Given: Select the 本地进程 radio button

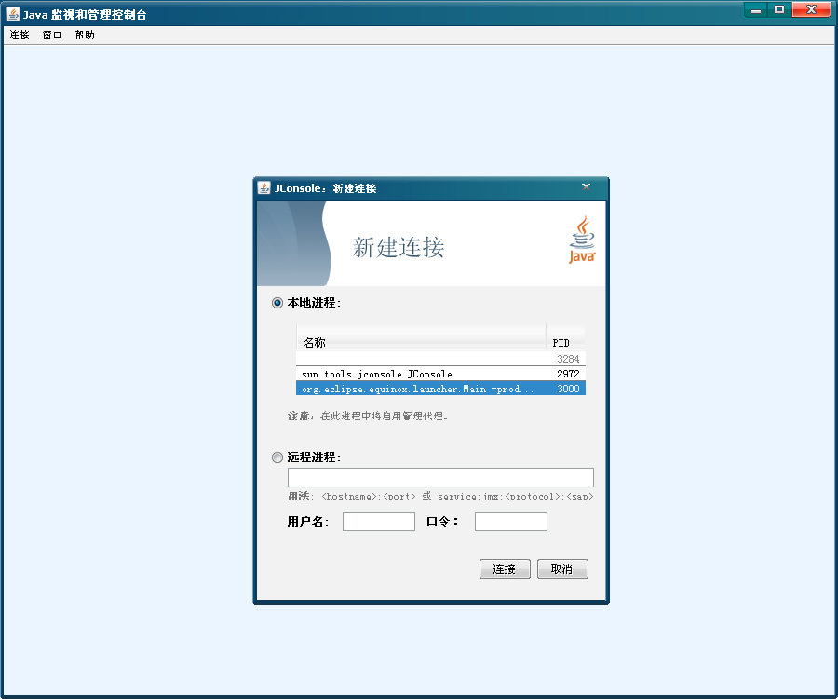Looking at the screenshot, I should click(277, 303).
